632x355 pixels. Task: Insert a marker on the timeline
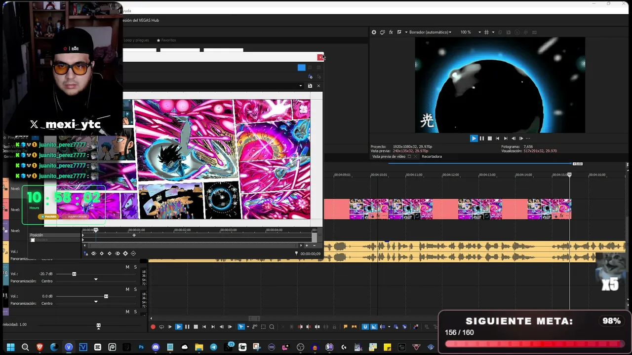point(346,327)
